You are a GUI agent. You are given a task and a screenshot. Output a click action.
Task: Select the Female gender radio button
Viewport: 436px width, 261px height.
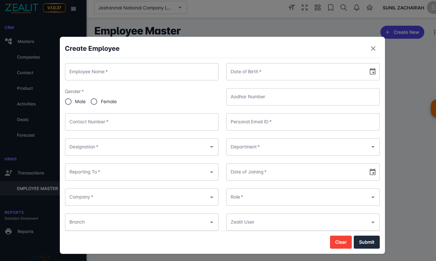tap(94, 102)
